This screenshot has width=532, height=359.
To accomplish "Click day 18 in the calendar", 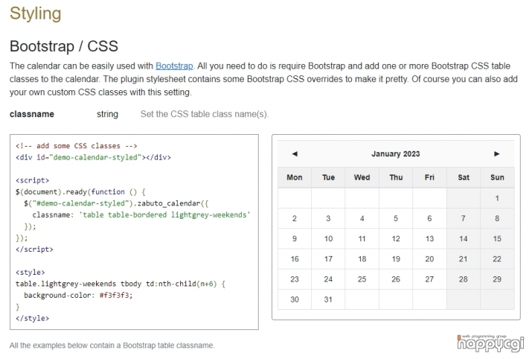I will point(362,259).
